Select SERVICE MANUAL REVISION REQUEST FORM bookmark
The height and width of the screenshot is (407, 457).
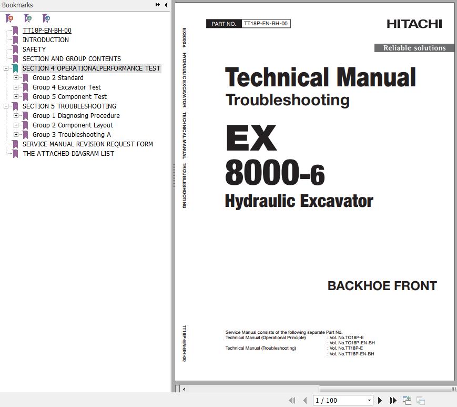[x=88, y=144]
